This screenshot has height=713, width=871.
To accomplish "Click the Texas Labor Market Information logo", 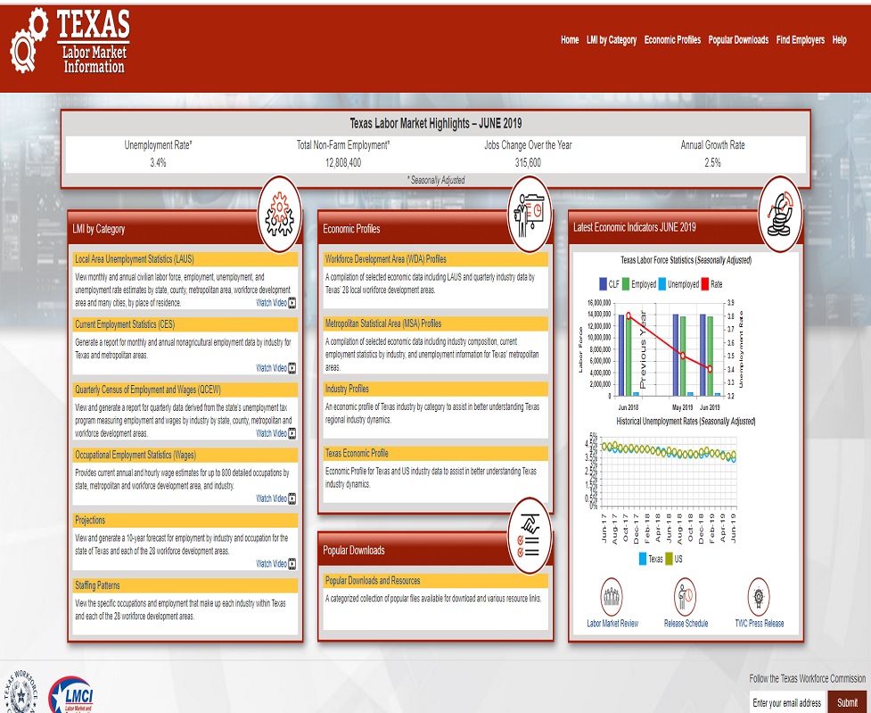I will click(x=70, y=41).
